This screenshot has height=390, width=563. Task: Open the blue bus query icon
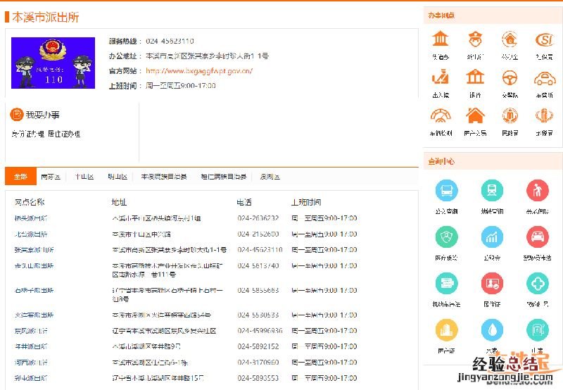pos(446,190)
